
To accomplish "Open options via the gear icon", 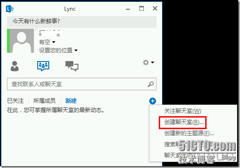I will 146,62.
